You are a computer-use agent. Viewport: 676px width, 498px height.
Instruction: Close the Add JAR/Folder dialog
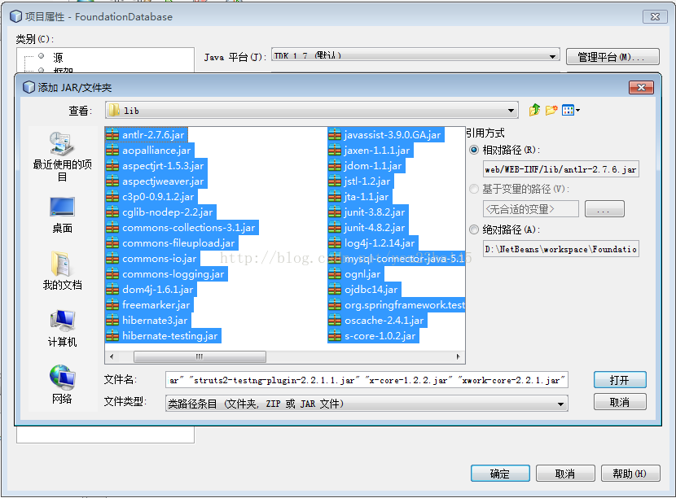(x=641, y=87)
